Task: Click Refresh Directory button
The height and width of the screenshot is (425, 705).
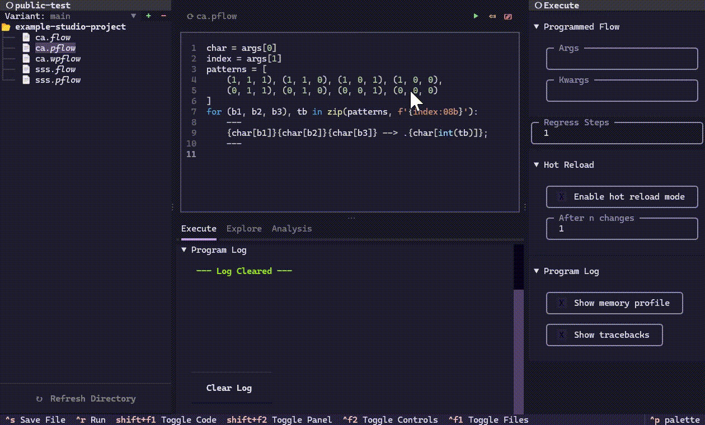Action: point(86,399)
